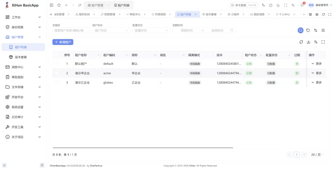Toggle dark mode moon icon
Viewport: 334px width, 169px height.
(x=278, y=5)
